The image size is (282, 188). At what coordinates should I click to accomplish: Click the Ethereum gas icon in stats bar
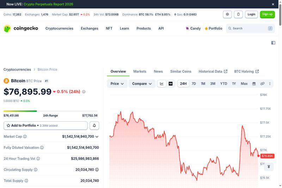pos(175,14)
